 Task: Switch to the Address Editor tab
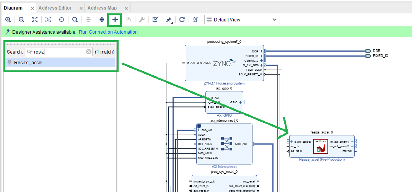[55, 8]
